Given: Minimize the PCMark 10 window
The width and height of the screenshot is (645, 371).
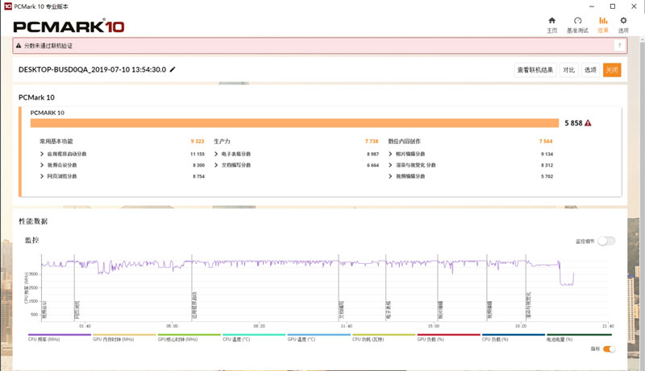Looking at the screenshot, I should (x=592, y=6).
